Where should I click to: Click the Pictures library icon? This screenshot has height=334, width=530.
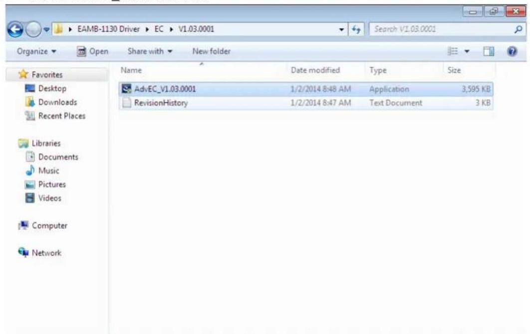pos(30,184)
